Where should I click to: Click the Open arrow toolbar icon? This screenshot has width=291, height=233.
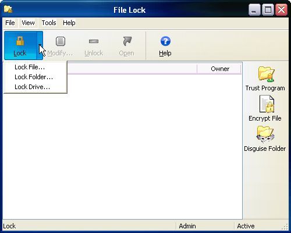[x=127, y=41]
